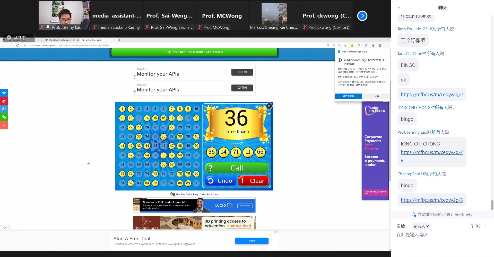Share page via WeChat sidebar icon
The image size is (494, 257).
click(x=4, y=117)
